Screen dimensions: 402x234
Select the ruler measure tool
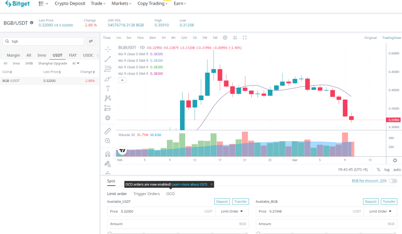click(x=108, y=131)
